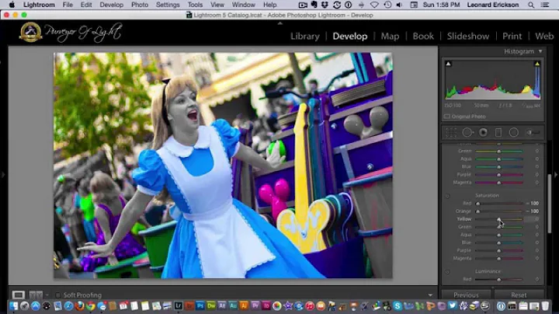Open the File menu
The height and width of the screenshot is (314, 559).
point(68,5)
